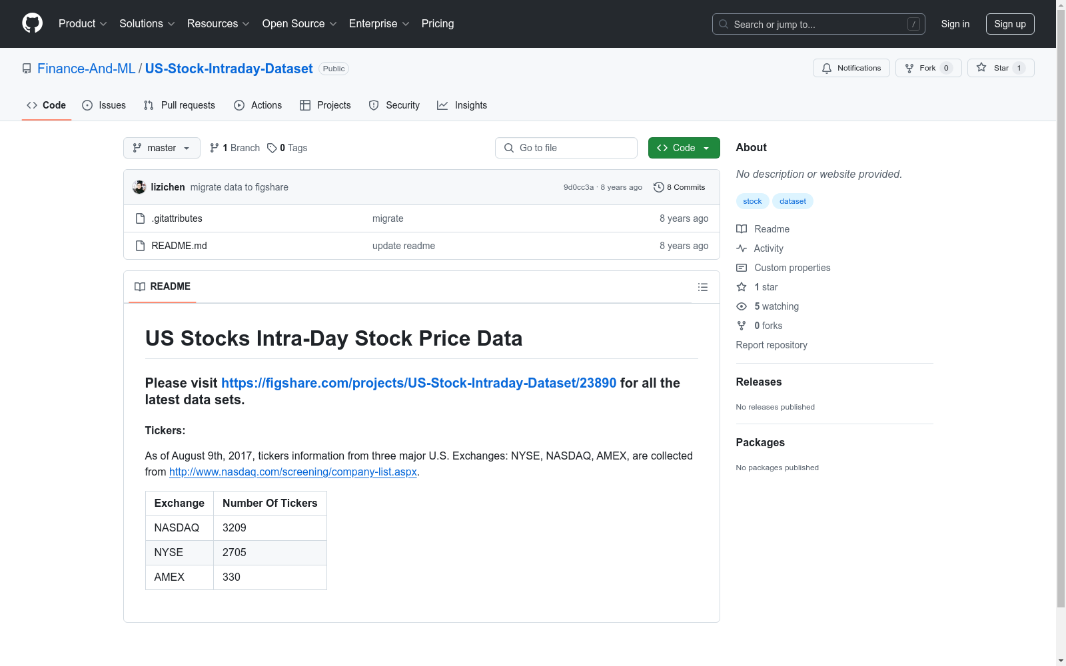This screenshot has width=1066, height=666.
Task: Click the Sign in link
Action: coord(955,24)
